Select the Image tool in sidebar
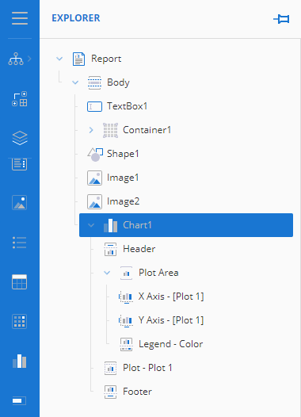Screen dimensions: 301x417 19,203
